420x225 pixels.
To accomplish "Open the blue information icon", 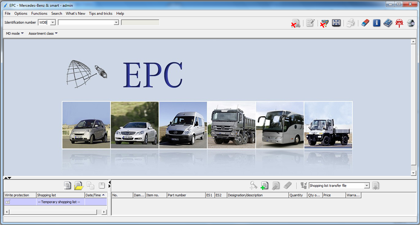I will coord(377,23).
